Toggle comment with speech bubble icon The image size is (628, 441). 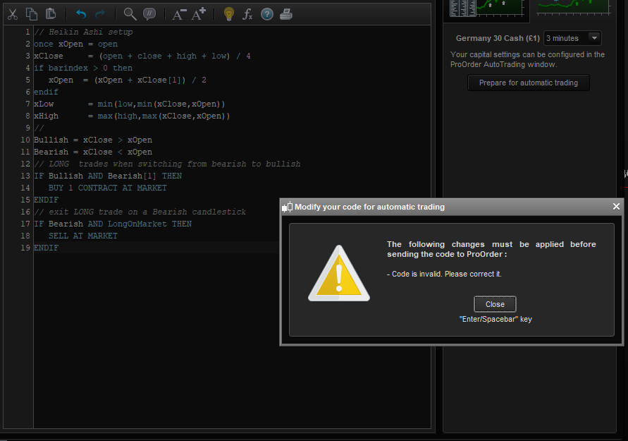tap(149, 14)
